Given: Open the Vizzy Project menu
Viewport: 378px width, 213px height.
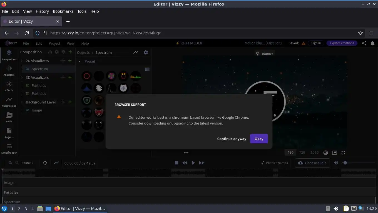Looking at the screenshot, I should pyautogui.click(x=54, y=43).
